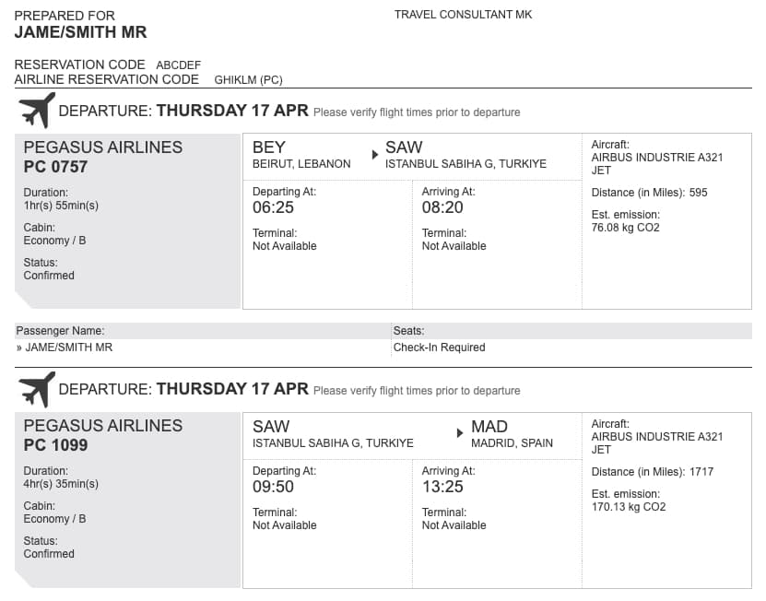Click departure time 06:25
766x601 pixels.
click(273, 207)
